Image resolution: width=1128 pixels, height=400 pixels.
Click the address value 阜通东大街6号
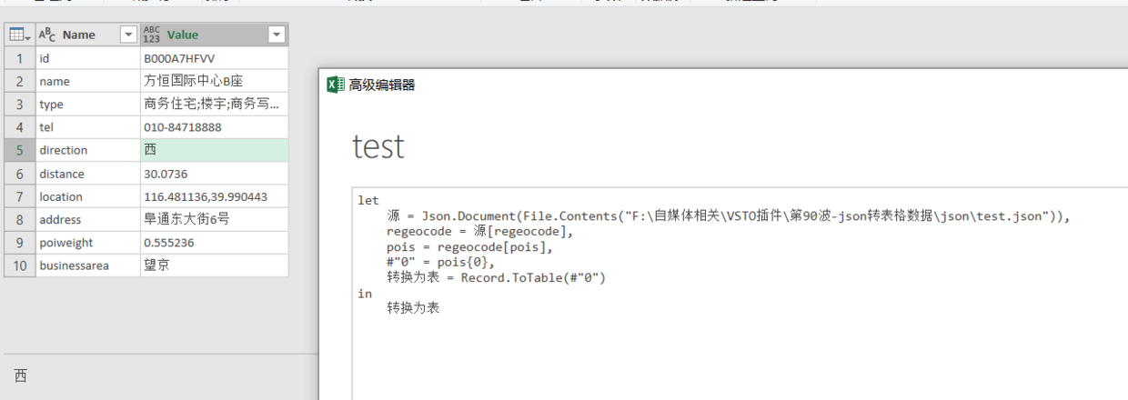pyautogui.click(x=215, y=219)
